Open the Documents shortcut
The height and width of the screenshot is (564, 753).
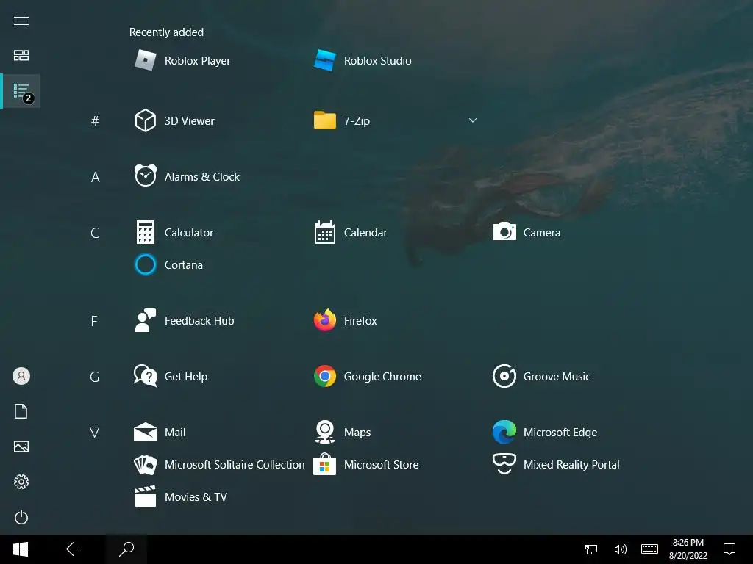pyautogui.click(x=21, y=411)
